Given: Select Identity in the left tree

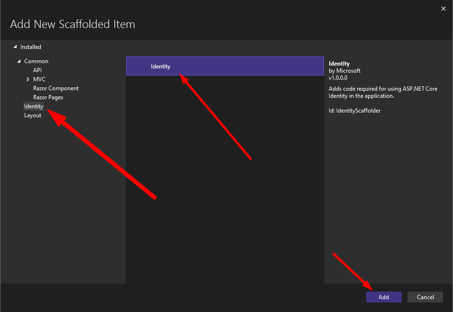Looking at the screenshot, I should [34, 106].
